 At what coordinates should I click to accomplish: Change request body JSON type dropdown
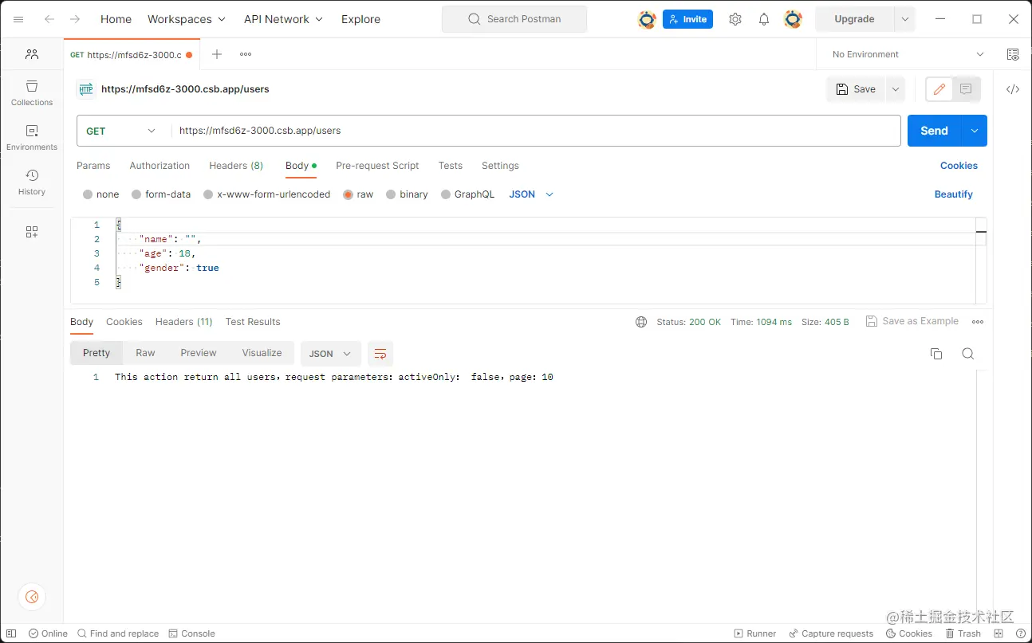click(x=531, y=194)
